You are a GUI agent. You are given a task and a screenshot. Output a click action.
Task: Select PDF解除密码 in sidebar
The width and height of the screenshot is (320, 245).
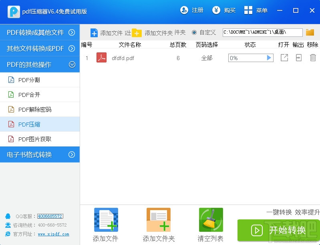[x=40, y=110]
